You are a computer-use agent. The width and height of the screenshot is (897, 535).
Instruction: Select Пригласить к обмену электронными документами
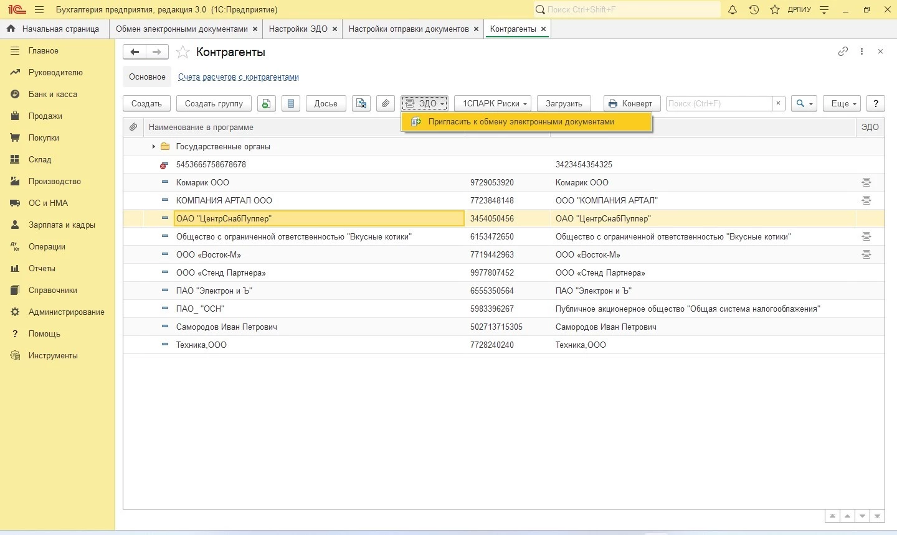[x=521, y=122]
